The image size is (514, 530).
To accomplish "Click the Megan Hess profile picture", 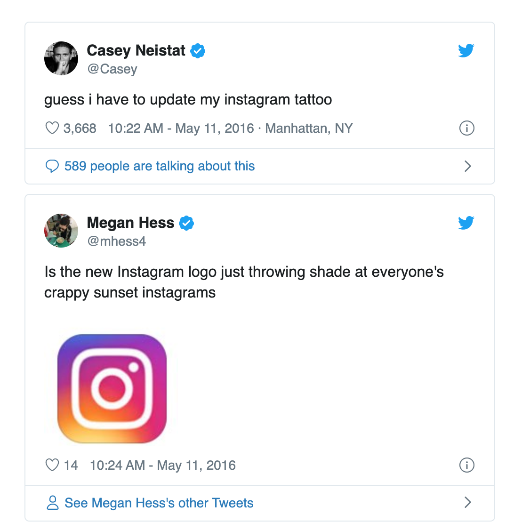I will tap(61, 231).
